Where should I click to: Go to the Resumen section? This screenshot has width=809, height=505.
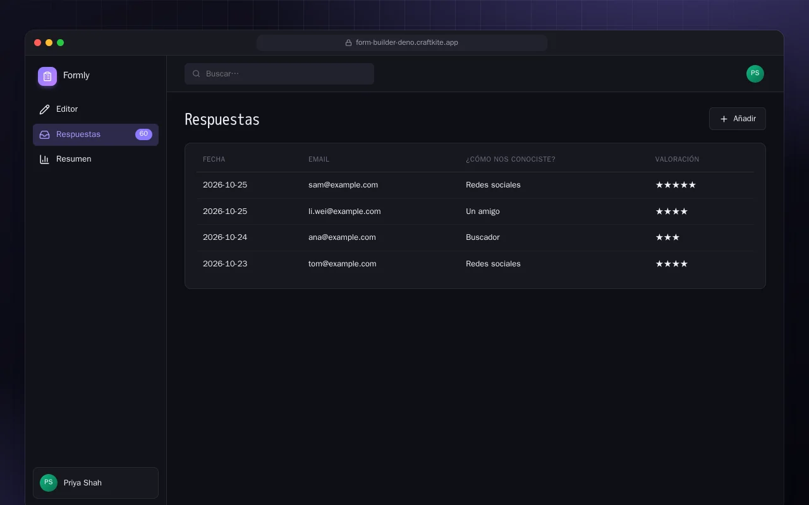coord(95,159)
